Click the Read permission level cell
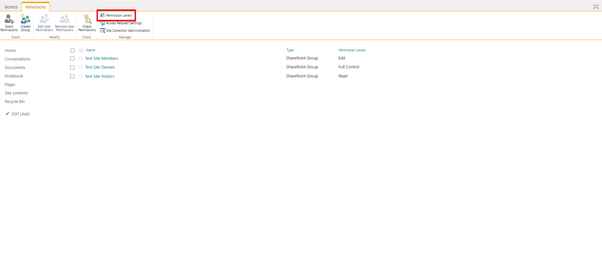Image resolution: width=602 pixels, height=271 pixels. [343, 76]
